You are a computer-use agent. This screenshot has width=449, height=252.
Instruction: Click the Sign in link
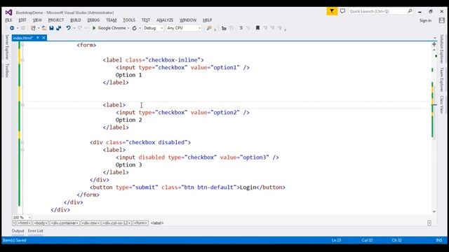tap(425, 20)
